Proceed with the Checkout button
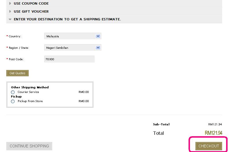Image resolution: width=229 pixels, height=152 pixels. 209,146
